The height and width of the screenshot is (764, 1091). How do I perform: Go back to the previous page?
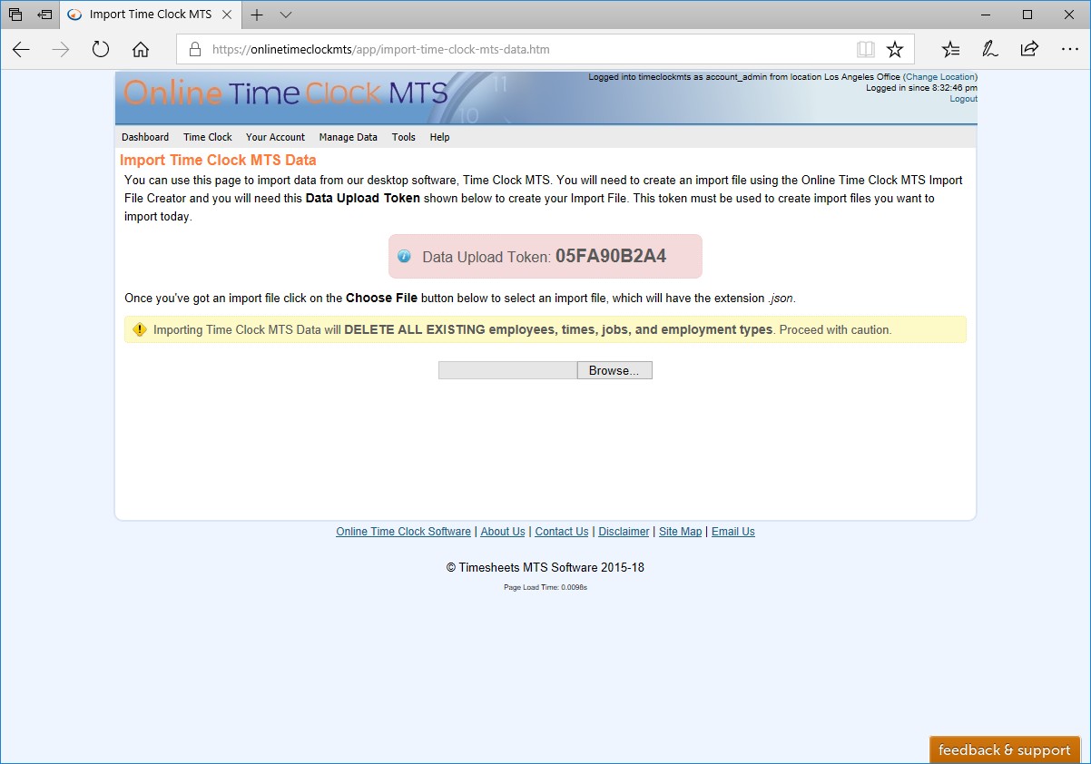(21, 49)
